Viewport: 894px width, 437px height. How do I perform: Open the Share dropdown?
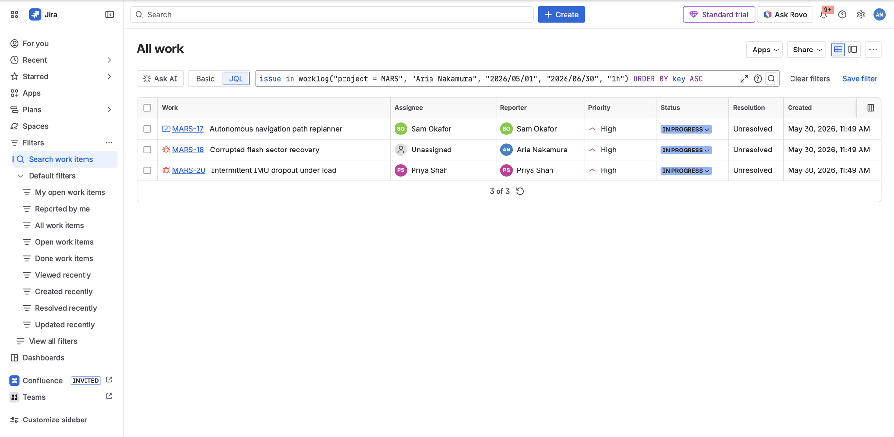[x=807, y=50]
